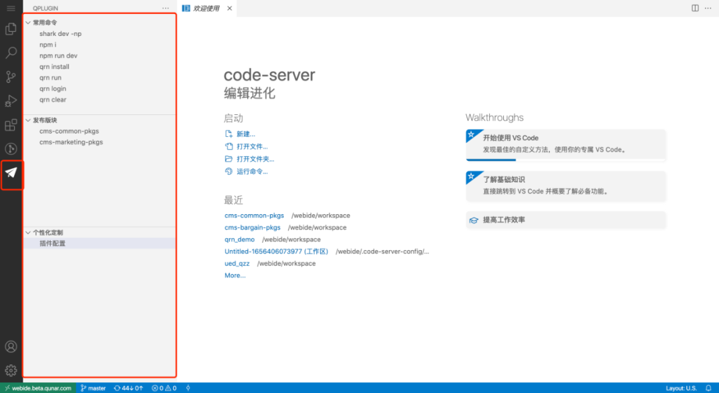Show errors and warnings problems count
The height and width of the screenshot is (393, 719).
point(164,388)
